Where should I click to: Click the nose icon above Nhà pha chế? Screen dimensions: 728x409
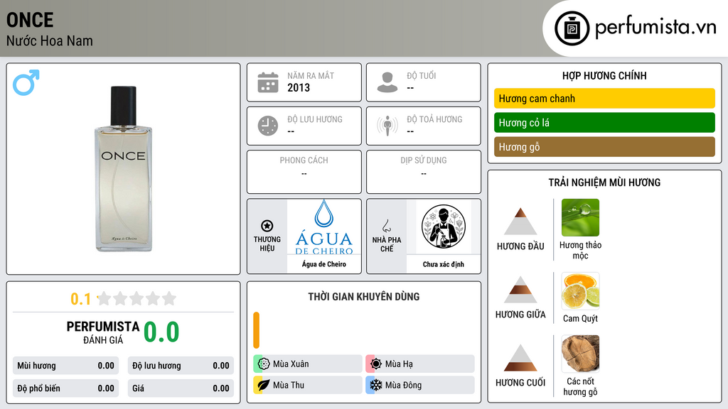pos(386,226)
